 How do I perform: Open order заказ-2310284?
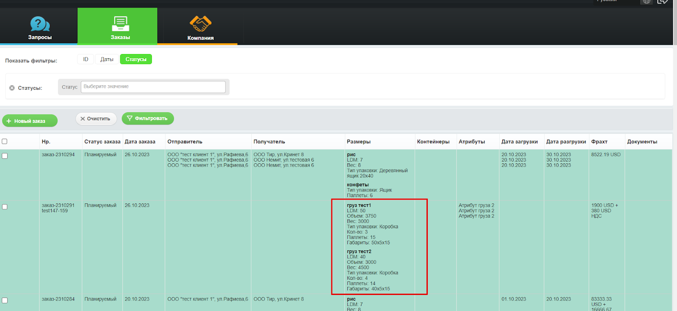[58, 299]
